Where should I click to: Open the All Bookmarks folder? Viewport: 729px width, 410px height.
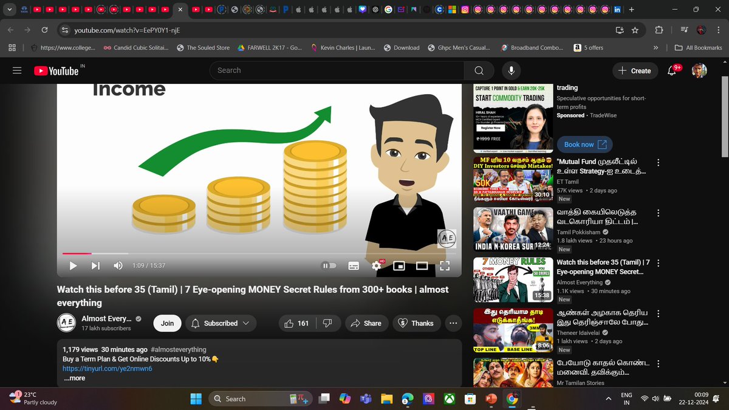click(x=699, y=47)
